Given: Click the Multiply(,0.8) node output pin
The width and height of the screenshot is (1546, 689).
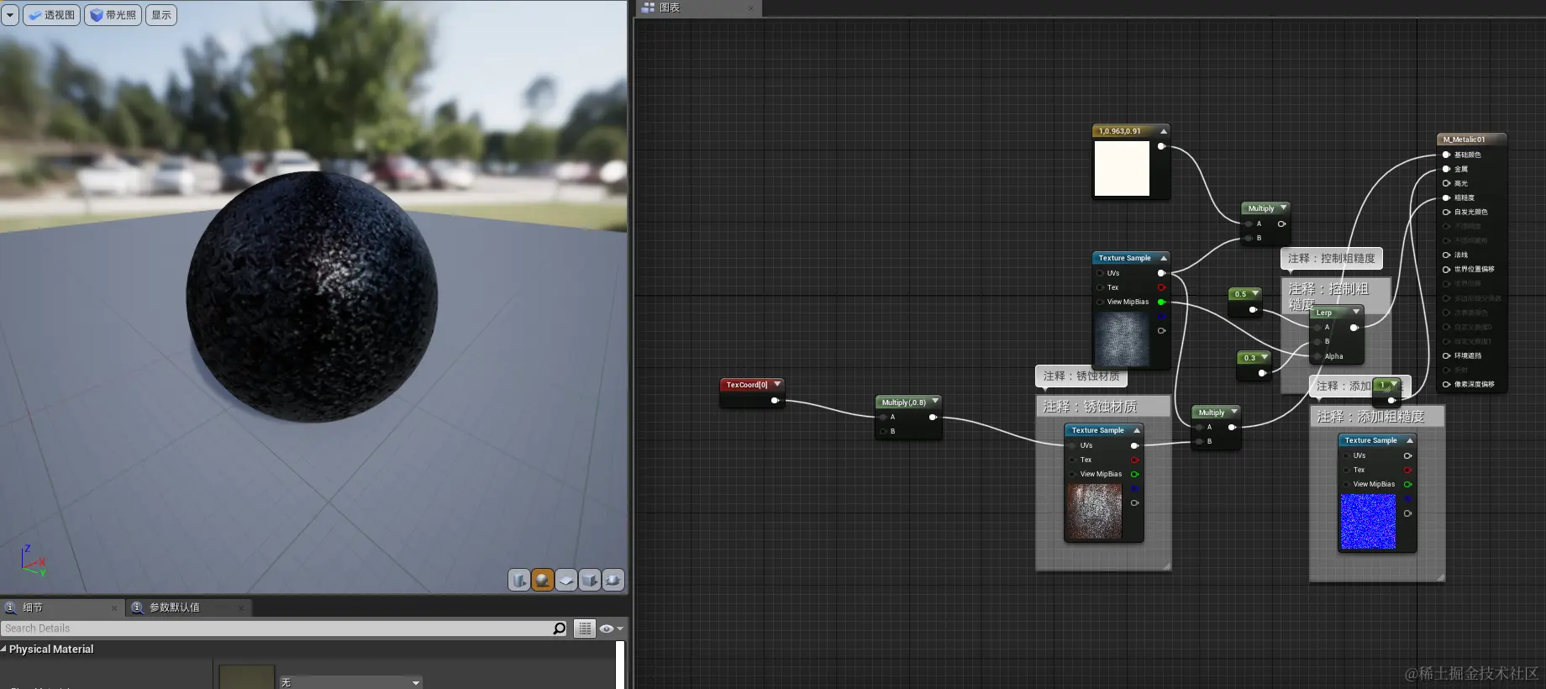Looking at the screenshot, I should (933, 417).
